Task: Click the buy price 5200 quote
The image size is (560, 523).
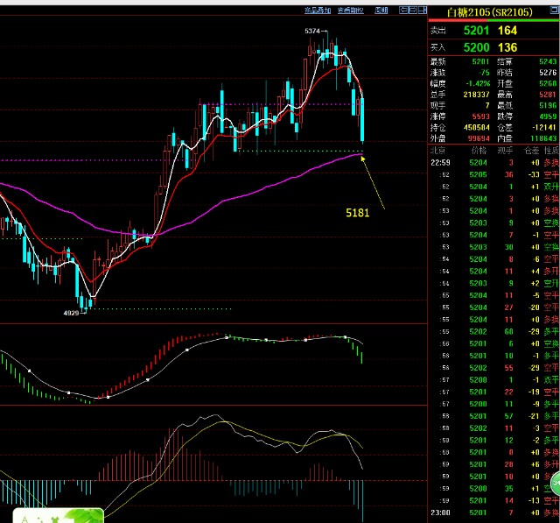Action: [477, 47]
